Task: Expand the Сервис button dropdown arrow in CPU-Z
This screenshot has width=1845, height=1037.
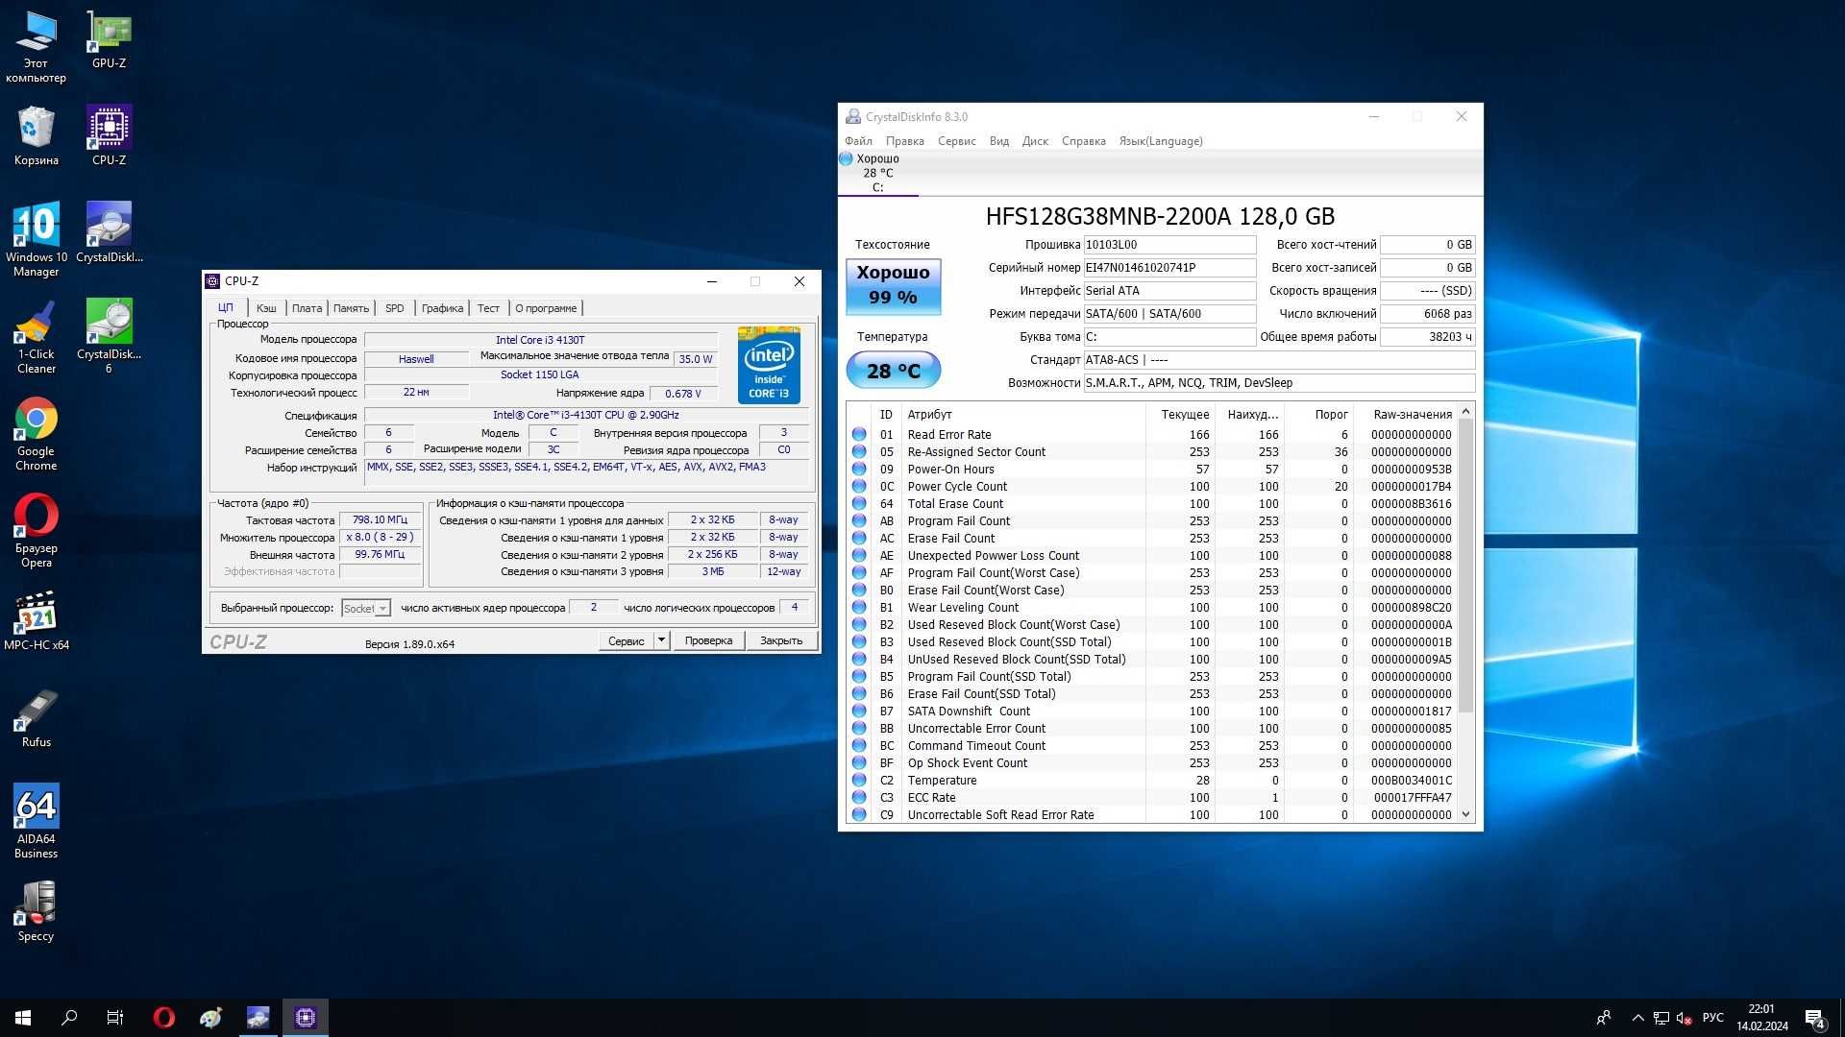Action: click(661, 640)
